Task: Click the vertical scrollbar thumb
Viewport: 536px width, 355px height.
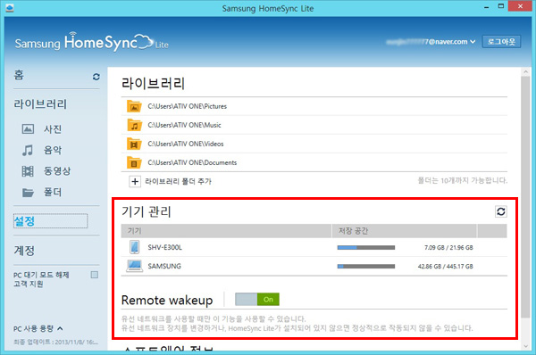Action: (x=525, y=197)
